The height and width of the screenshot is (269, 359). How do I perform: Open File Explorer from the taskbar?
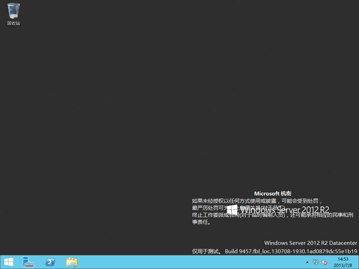72,262
